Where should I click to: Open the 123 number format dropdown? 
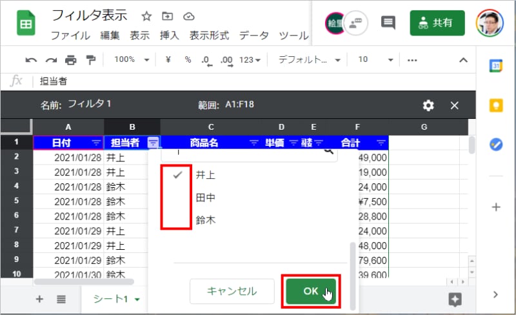(250, 60)
